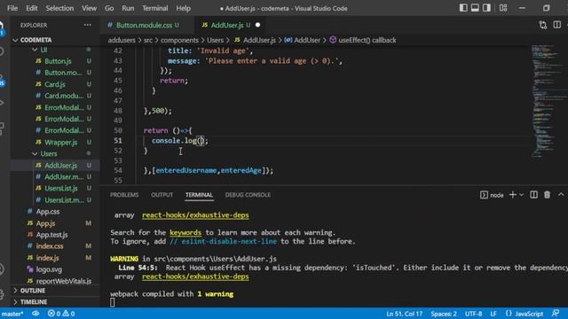The image size is (568, 319).
Task: Open UsersList.js in explorer
Action: tap(61, 189)
